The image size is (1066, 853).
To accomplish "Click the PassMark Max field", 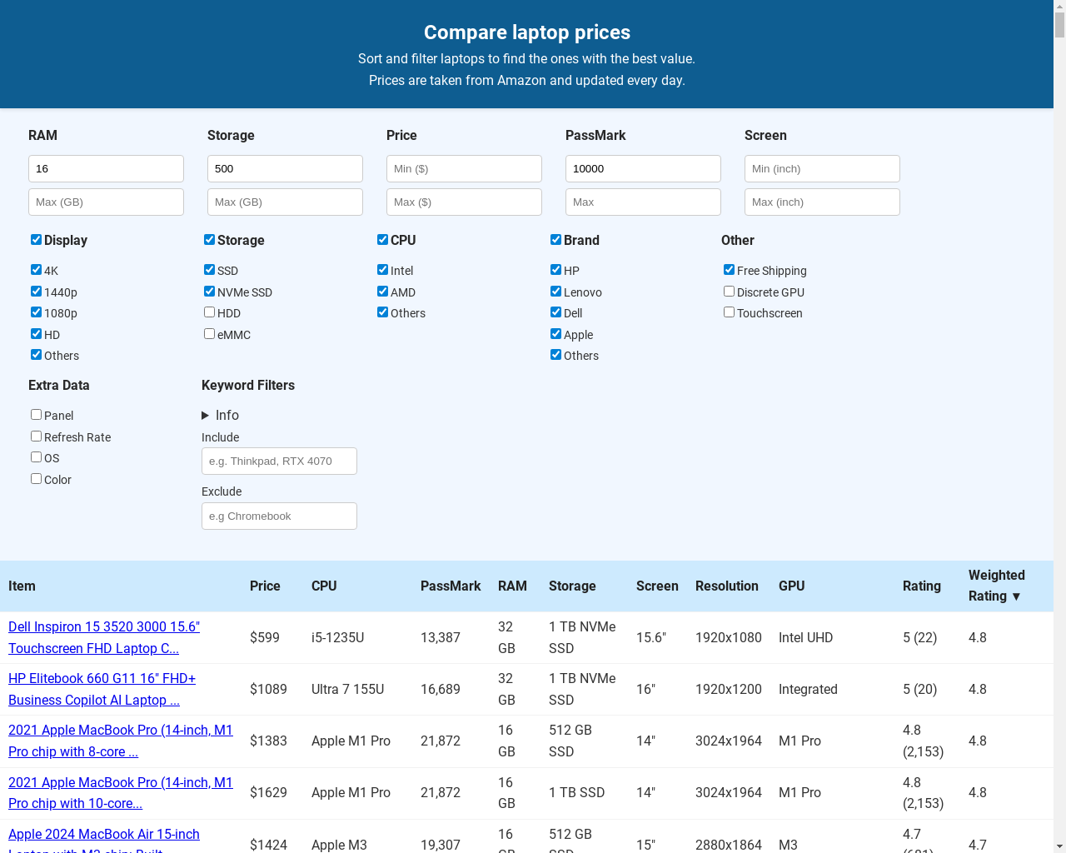I will [643, 202].
